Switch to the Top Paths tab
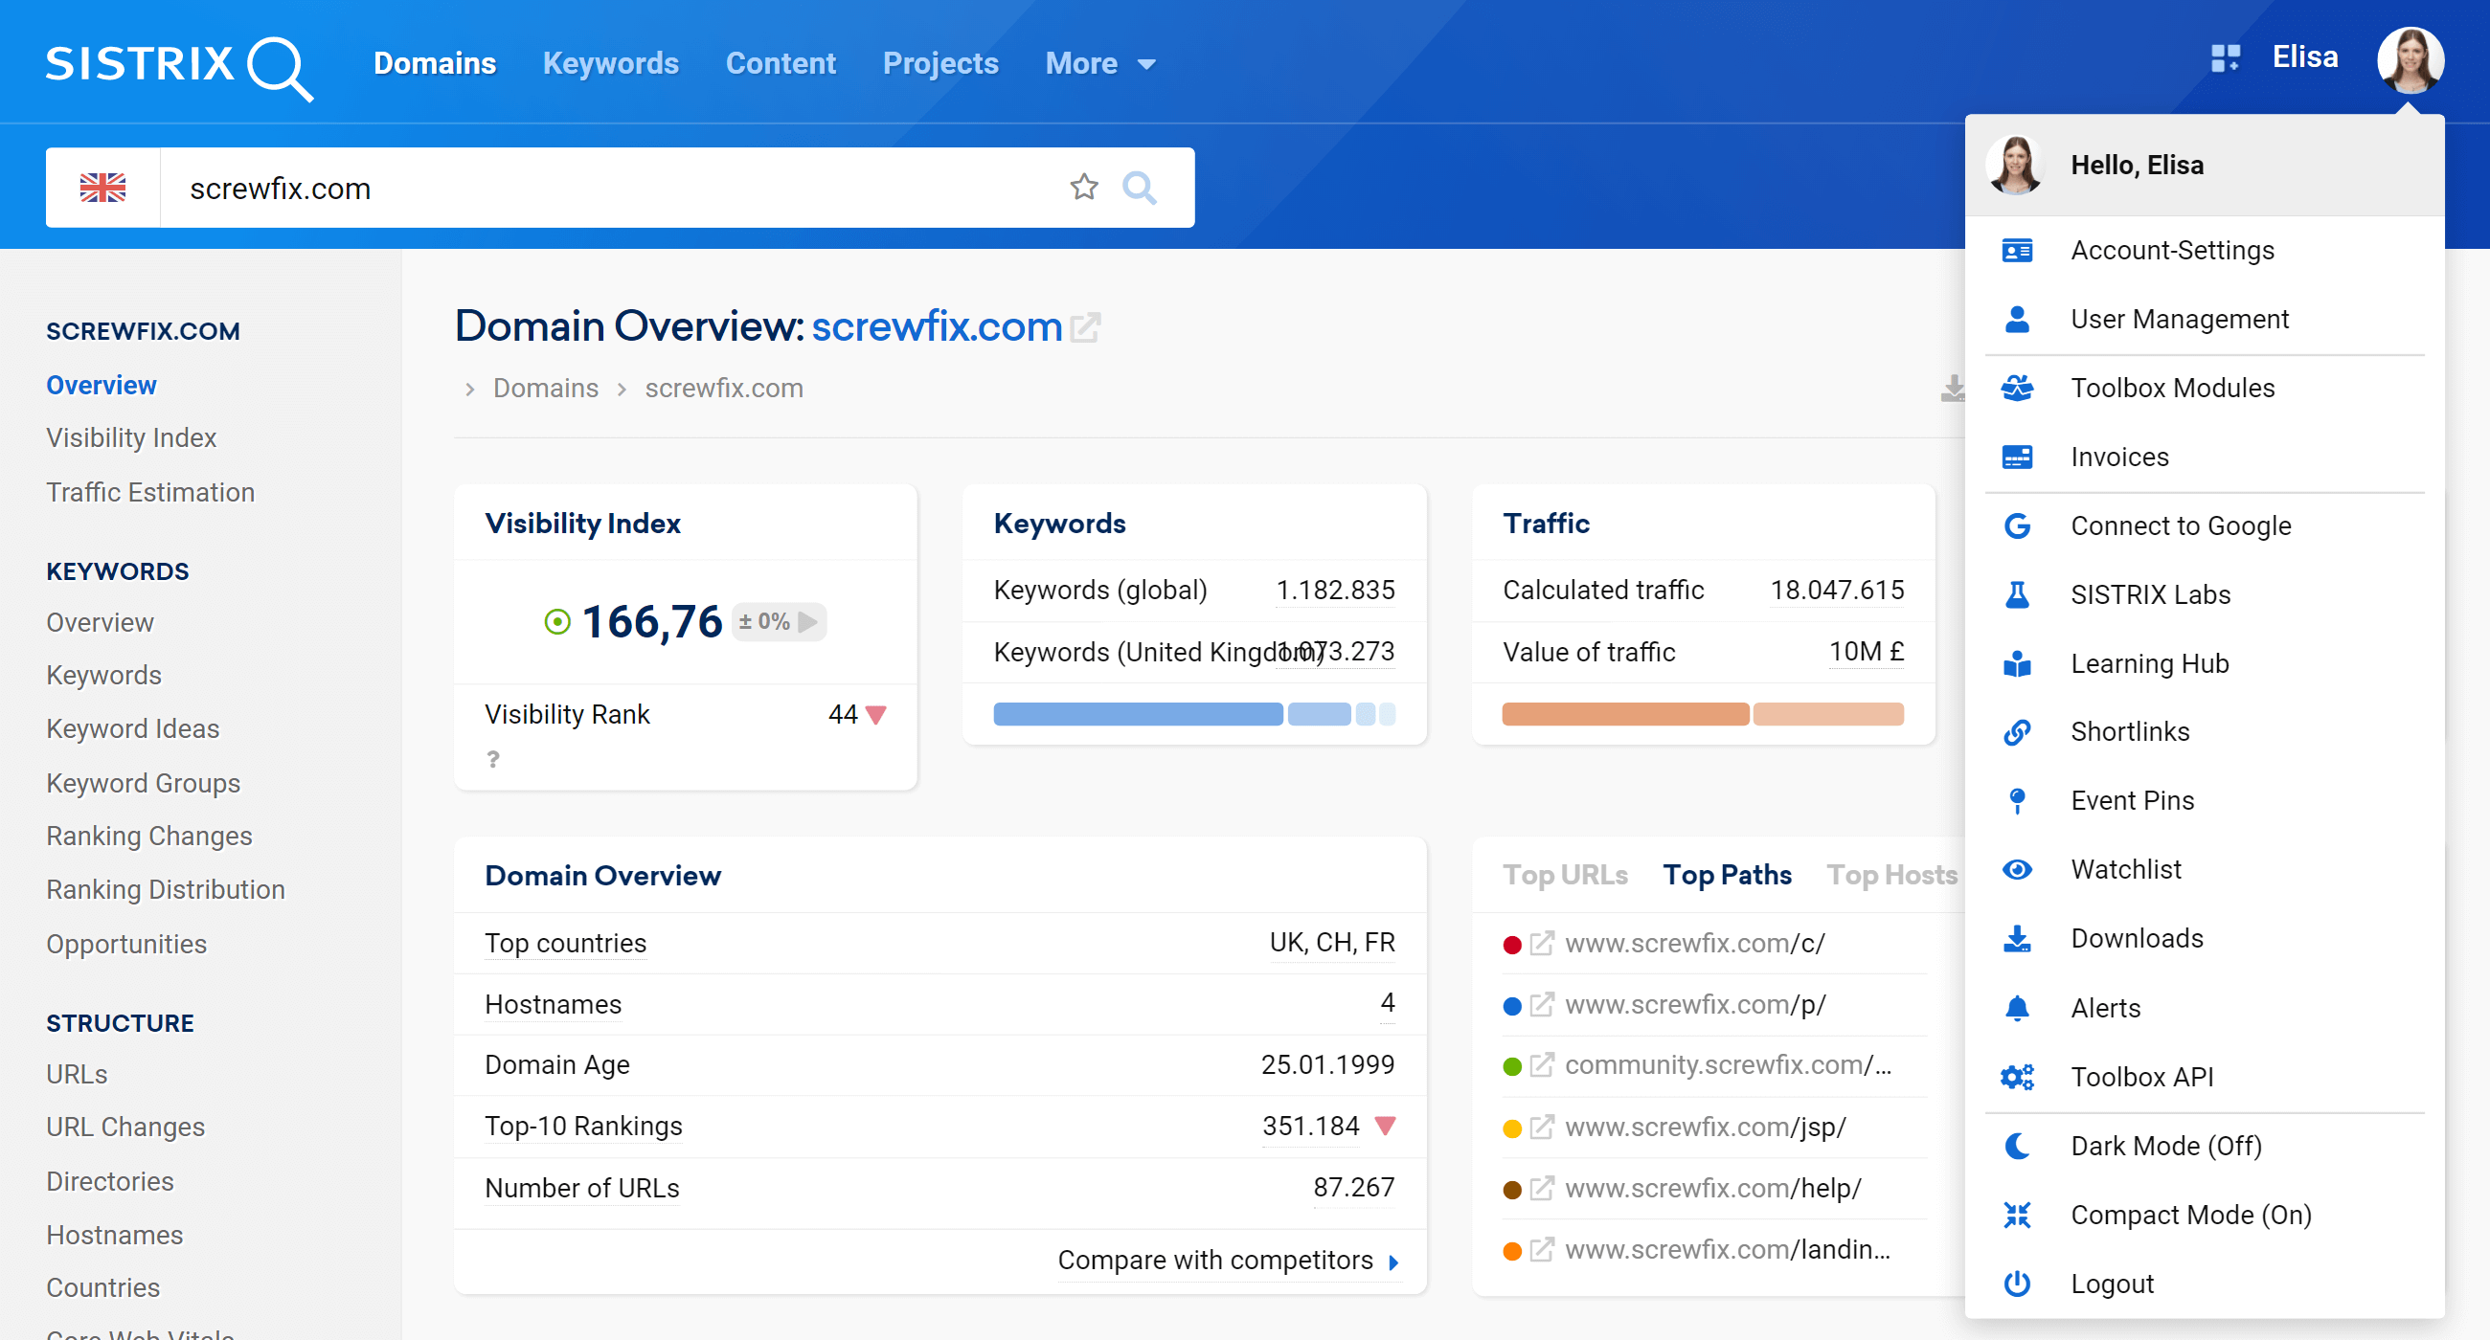 [x=1727, y=875]
